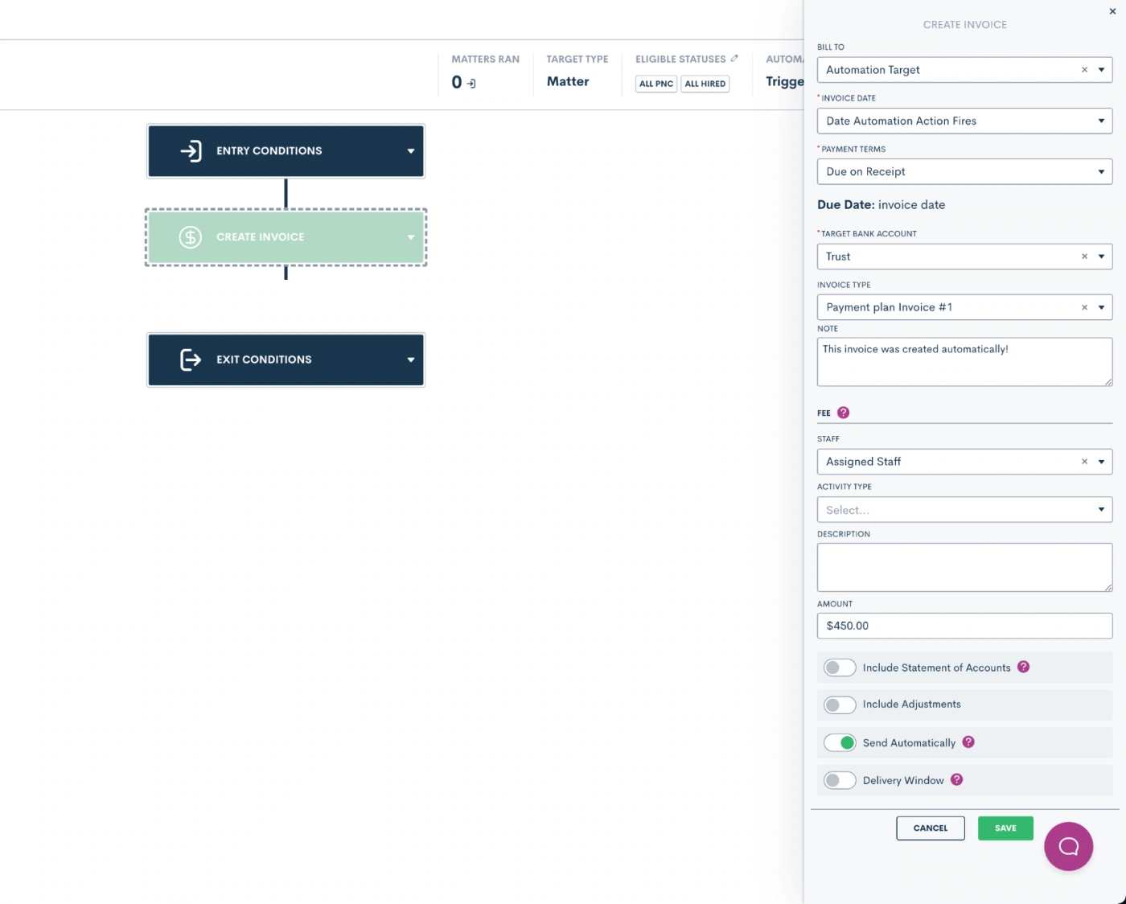Open the Target Bank Account dropdown
1126x904 pixels.
coord(1101,257)
